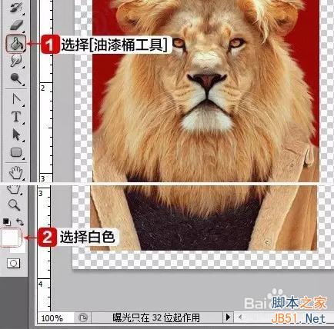Select the Hand tool under the shape tool
The image size is (334, 329).
(16, 172)
